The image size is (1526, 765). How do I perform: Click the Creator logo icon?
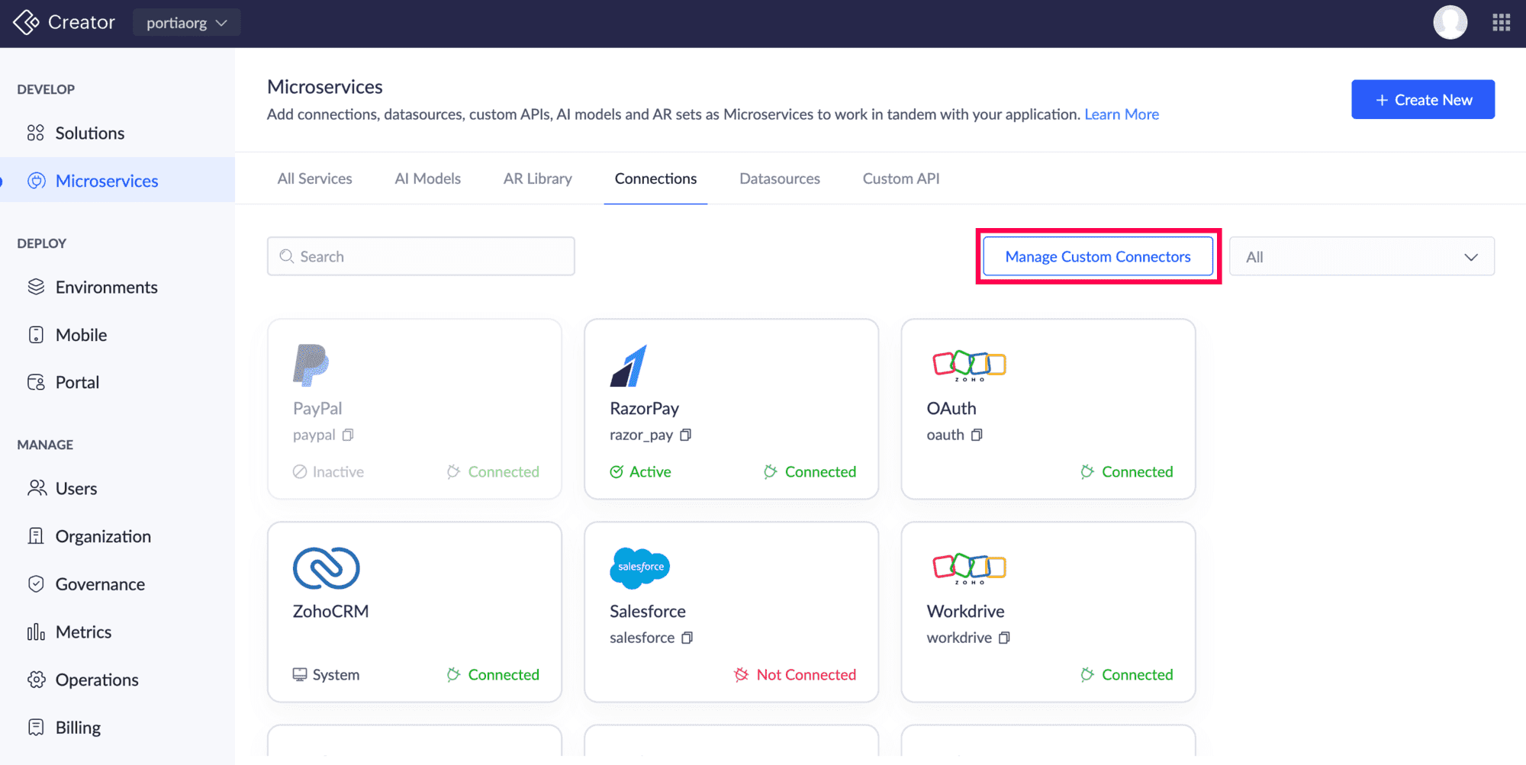click(x=26, y=23)
